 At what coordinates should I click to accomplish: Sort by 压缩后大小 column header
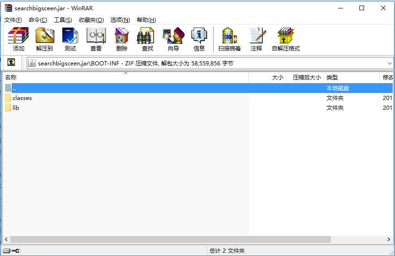point(305,78)
